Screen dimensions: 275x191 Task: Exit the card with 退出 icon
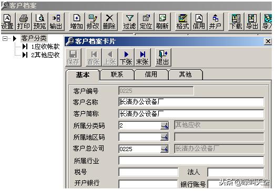coord(163,57)
